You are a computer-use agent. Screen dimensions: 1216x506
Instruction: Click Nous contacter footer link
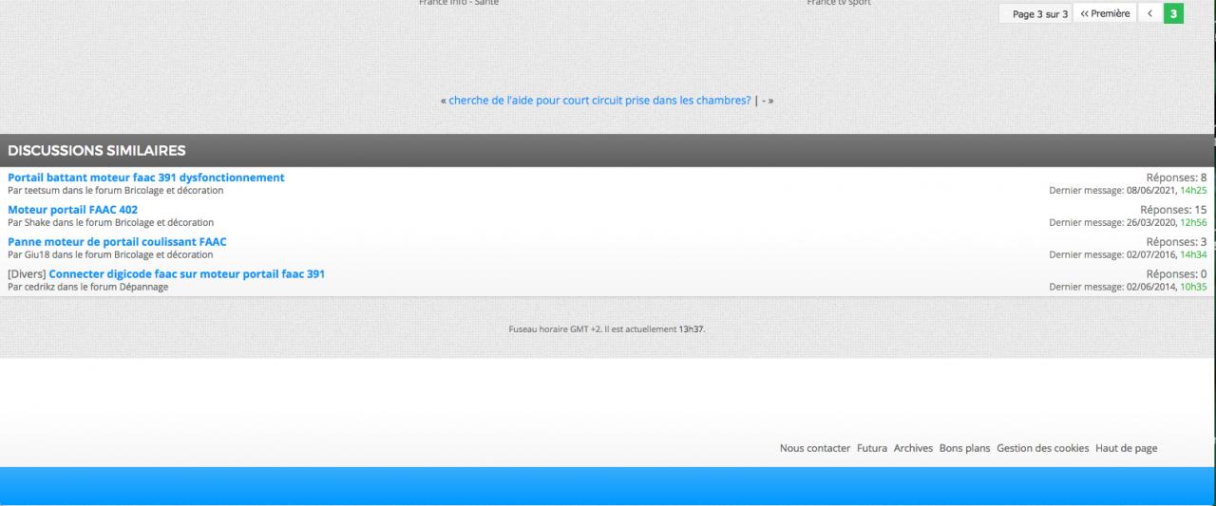point(815,448)
